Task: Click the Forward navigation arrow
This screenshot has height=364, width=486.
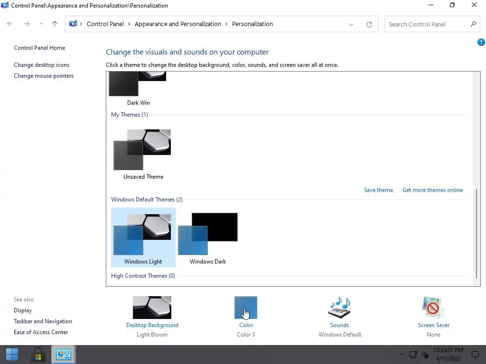Action: pyautogui.click(x=27, y=24)
